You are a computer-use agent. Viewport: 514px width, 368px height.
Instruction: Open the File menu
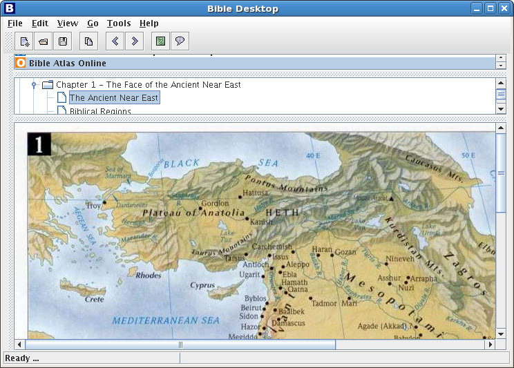coord(15,23)
